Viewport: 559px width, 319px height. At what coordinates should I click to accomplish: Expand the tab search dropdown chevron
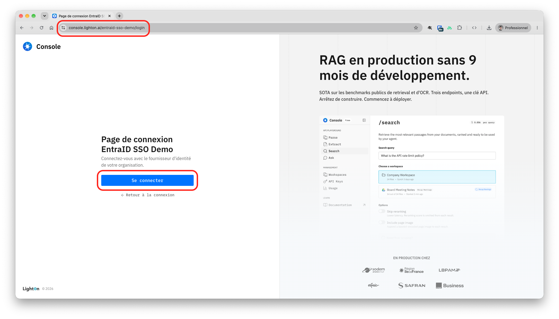point(45,16)
